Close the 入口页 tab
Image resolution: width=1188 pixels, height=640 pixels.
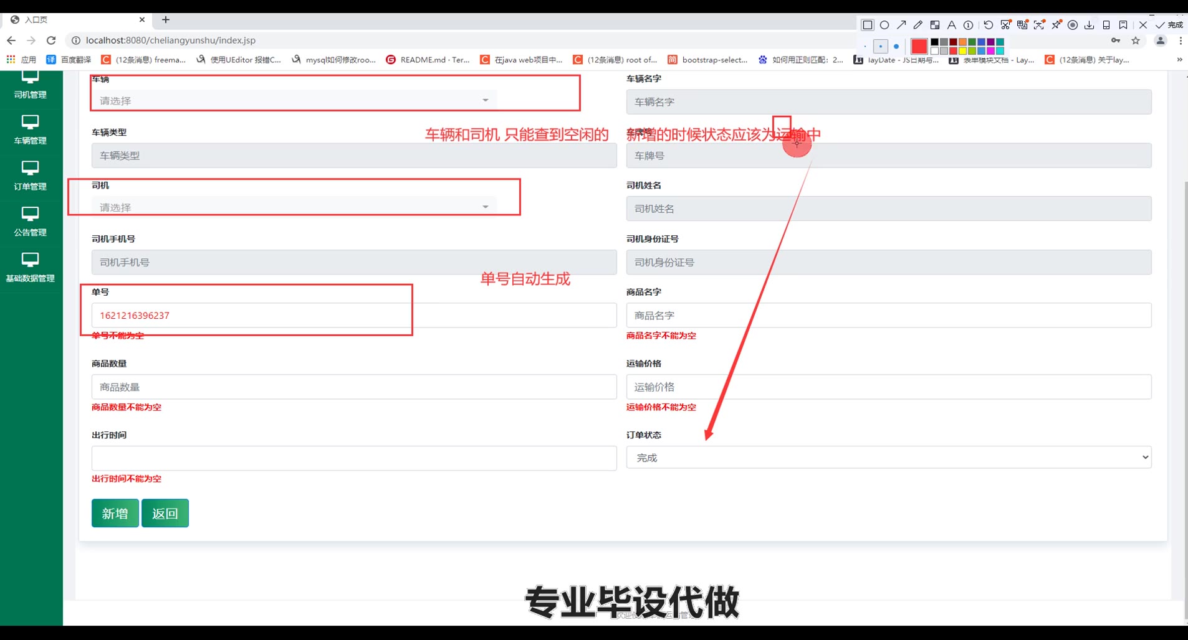click(x=142, y=20)
